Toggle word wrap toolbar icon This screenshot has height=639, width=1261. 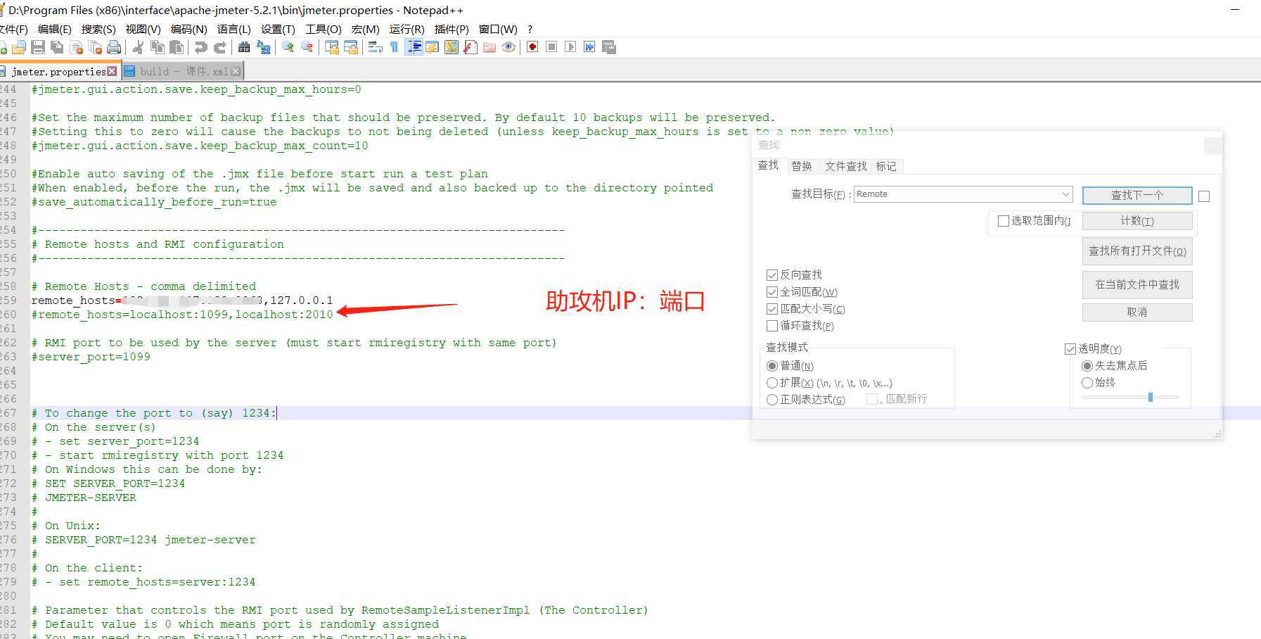[375, 47]
